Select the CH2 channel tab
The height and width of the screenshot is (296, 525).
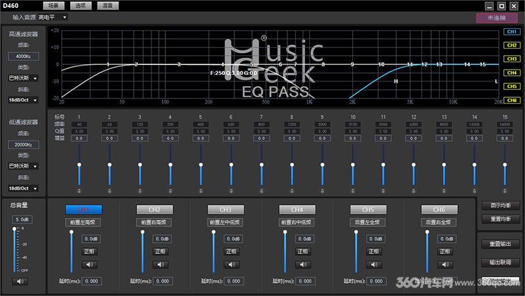coord(155,209)
